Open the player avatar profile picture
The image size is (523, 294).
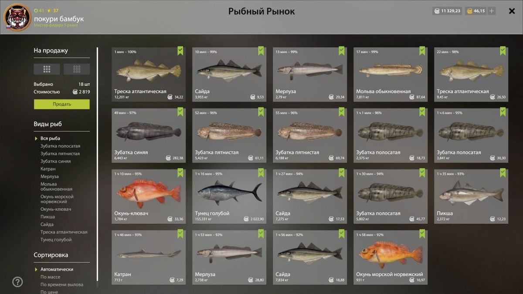[17, 17]
